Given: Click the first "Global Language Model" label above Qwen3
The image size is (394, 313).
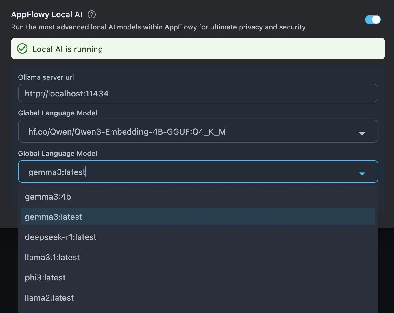Looking at the screenshot, I should tap(58, 113).
